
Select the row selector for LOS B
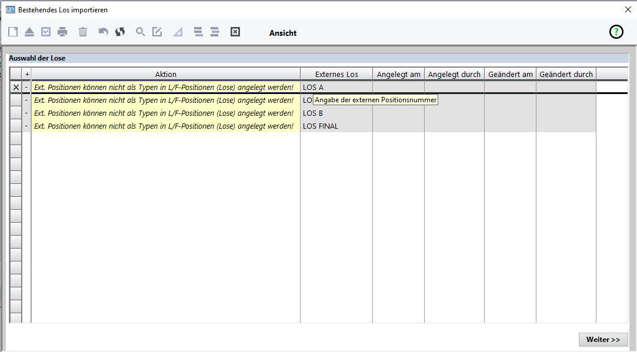tap(16, 113)
